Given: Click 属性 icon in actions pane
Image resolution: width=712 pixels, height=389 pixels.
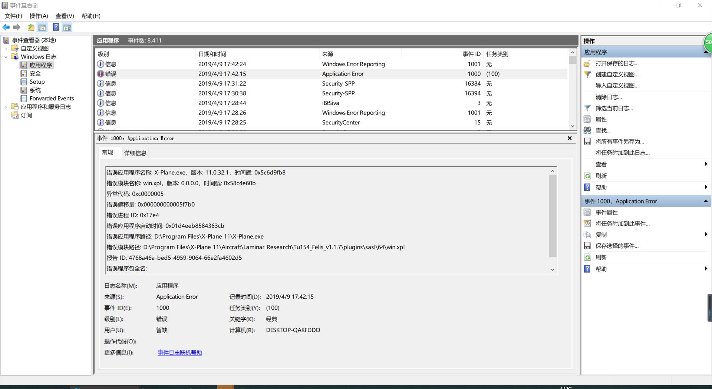Looking at the screenshot, I should coord(587,119).
